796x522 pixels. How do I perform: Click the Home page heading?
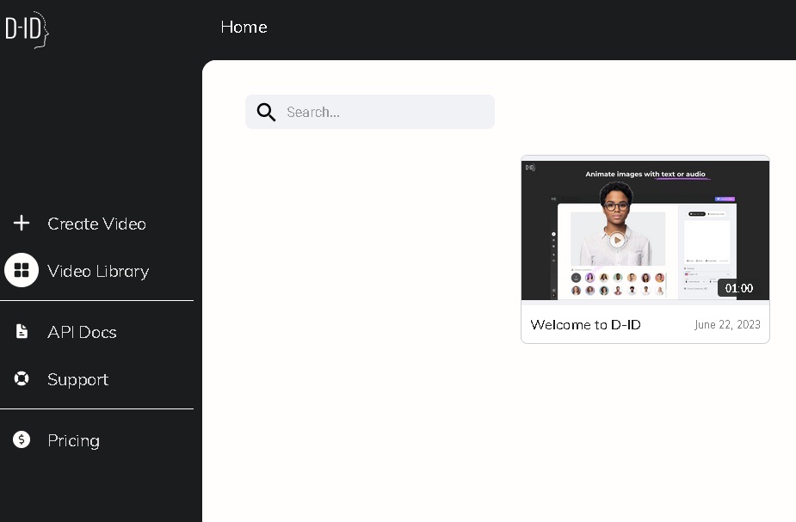point(244,27)
